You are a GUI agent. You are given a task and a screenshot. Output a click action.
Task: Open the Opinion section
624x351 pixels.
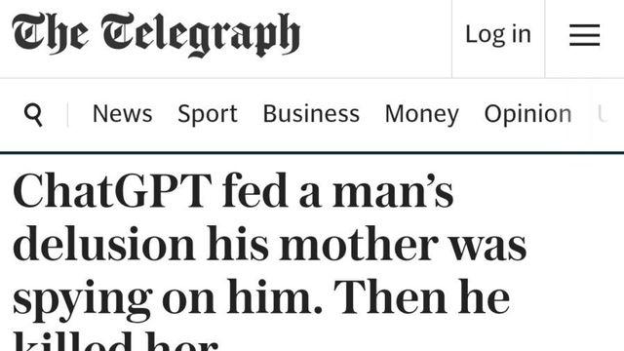(x=527, y=114)
